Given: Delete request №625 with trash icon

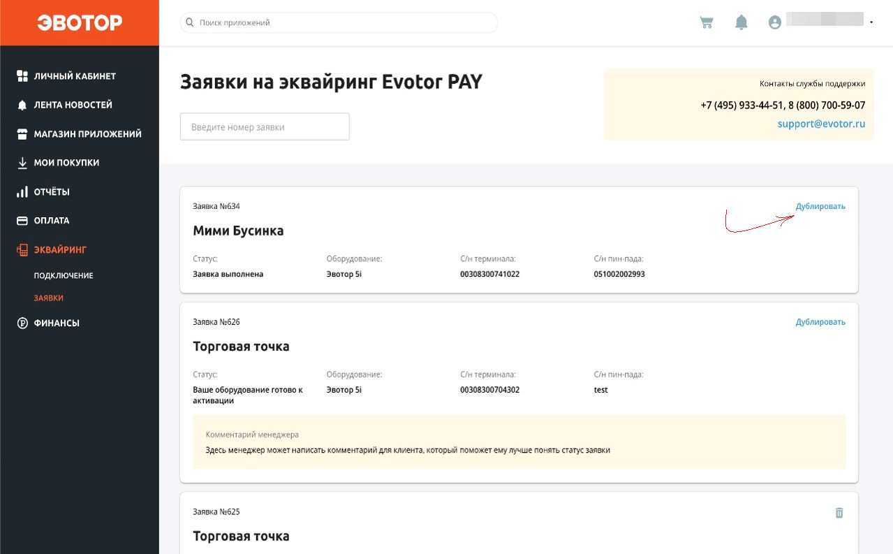Looking at the screenshot, I should pyautogui.click(x=839, y=513).
